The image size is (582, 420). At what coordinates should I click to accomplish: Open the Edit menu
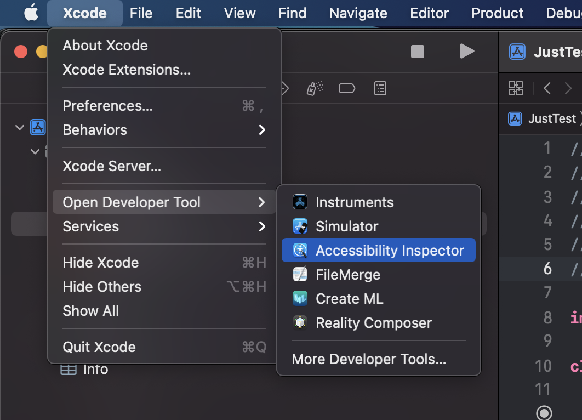pyautogui.click(x=188, y=13)
